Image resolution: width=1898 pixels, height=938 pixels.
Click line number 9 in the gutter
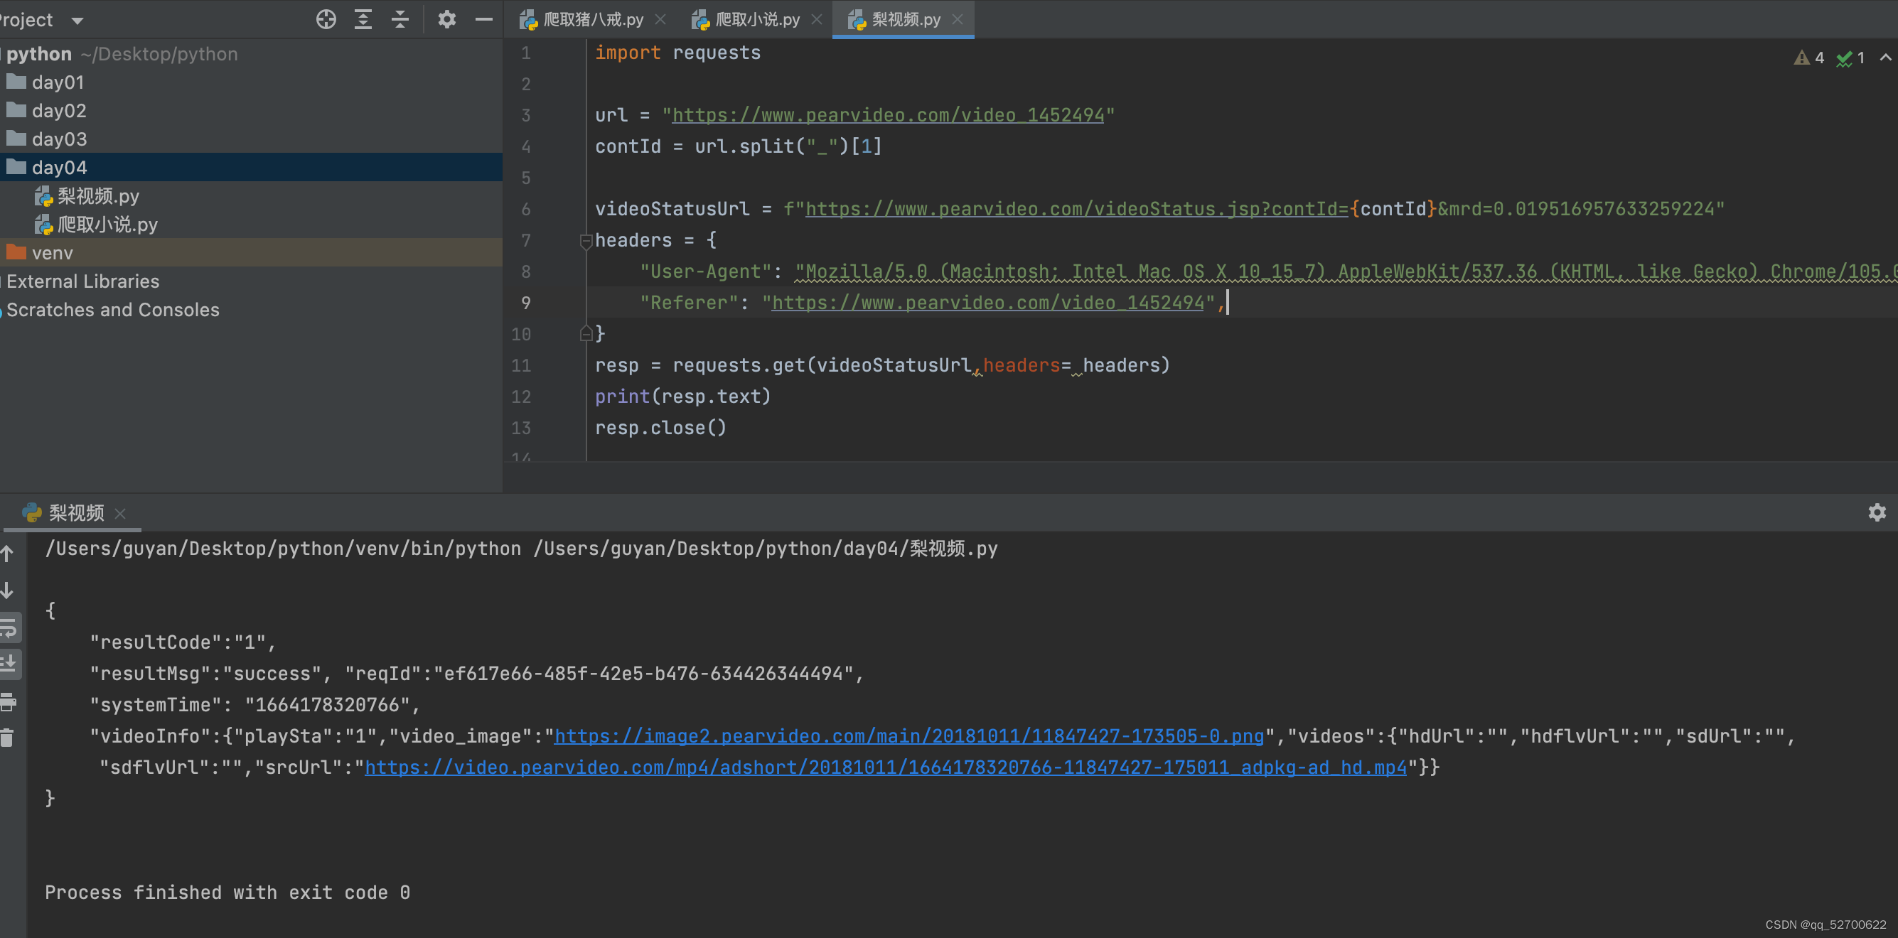point(526,303)
